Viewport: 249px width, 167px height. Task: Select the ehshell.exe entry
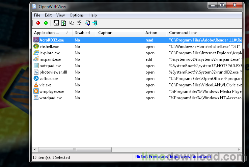point(49,47)
